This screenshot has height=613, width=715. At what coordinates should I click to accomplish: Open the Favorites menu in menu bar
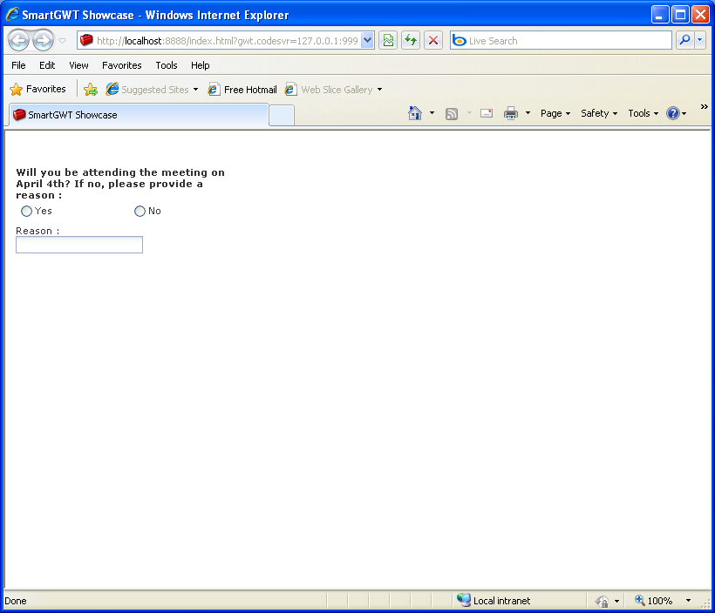tap(122, 65)
